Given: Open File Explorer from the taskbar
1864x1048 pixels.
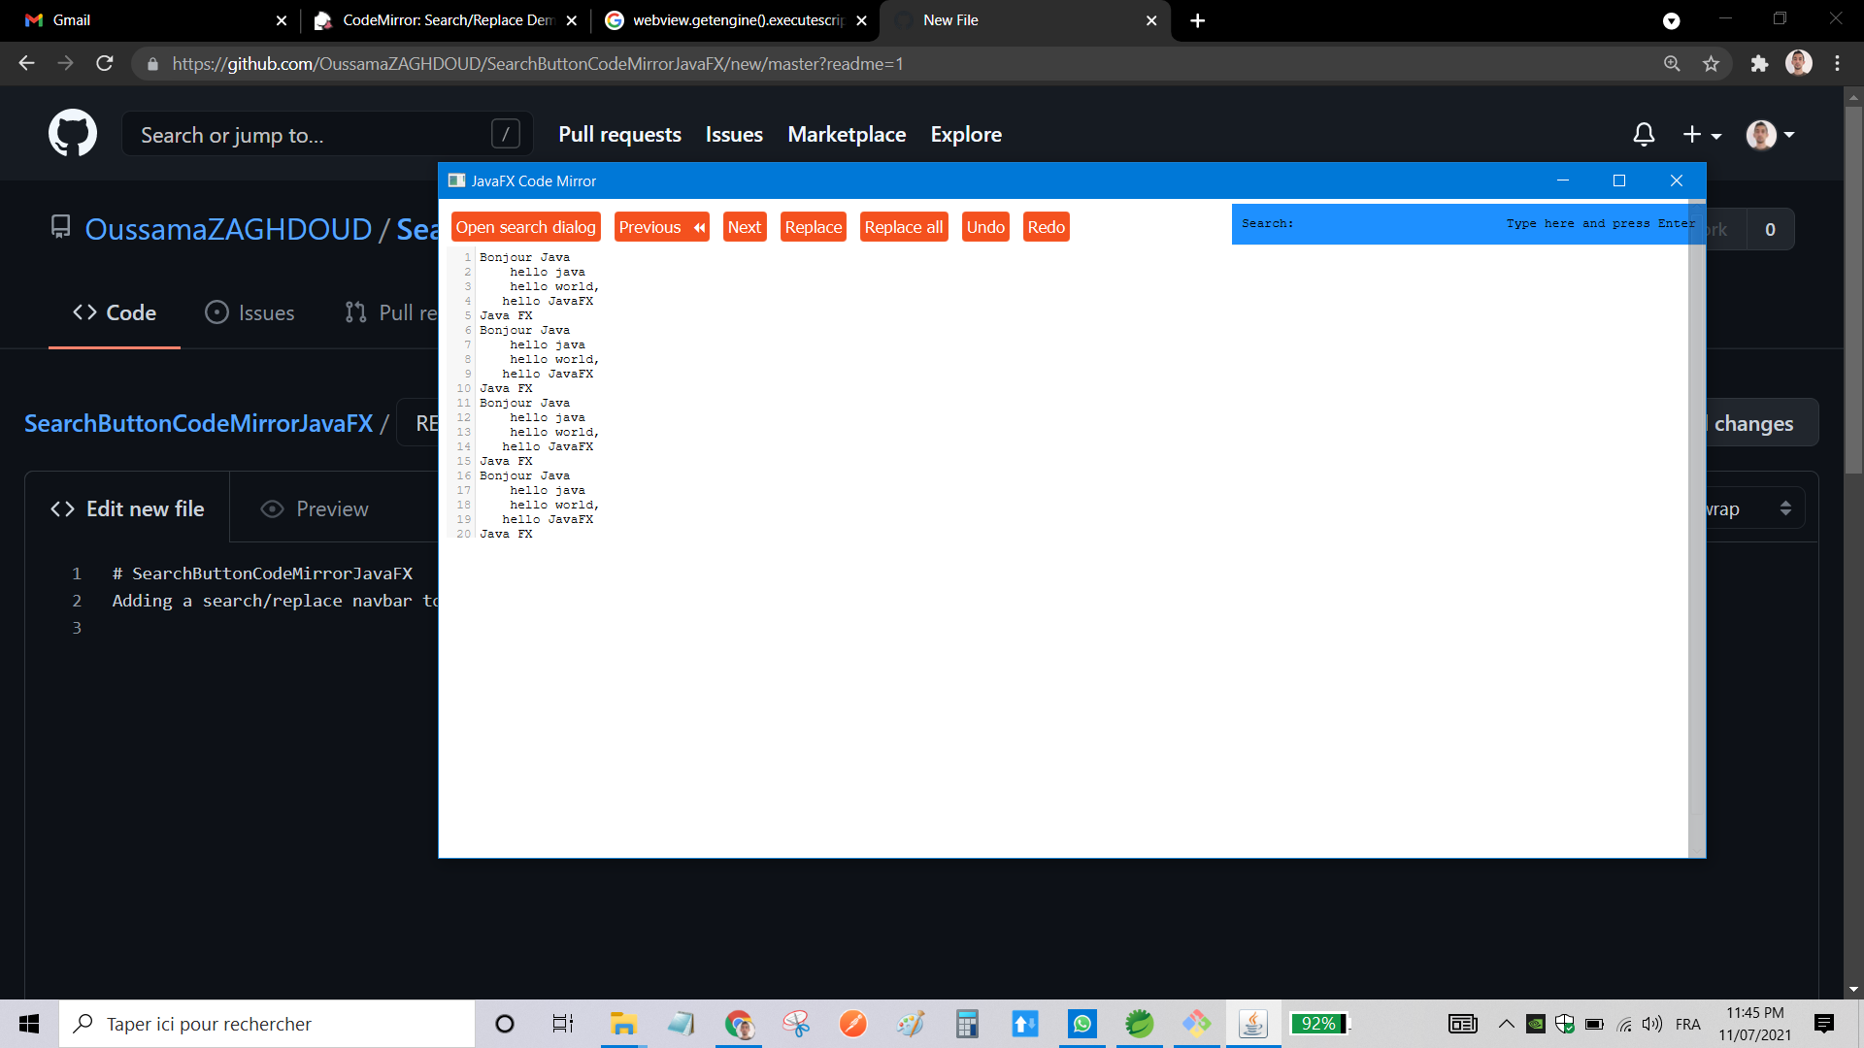Looking at the screenshot, I should point(622,1023).
